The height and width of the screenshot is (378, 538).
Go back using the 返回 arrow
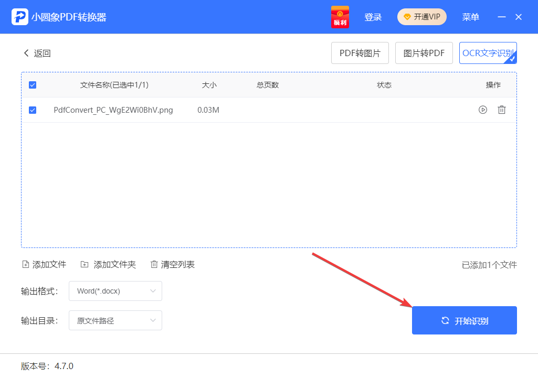point(26,53)
